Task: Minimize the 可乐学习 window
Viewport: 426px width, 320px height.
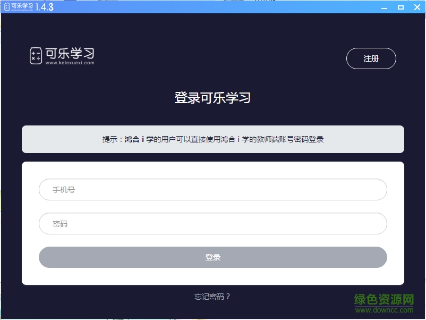Action: pos(384,7)
